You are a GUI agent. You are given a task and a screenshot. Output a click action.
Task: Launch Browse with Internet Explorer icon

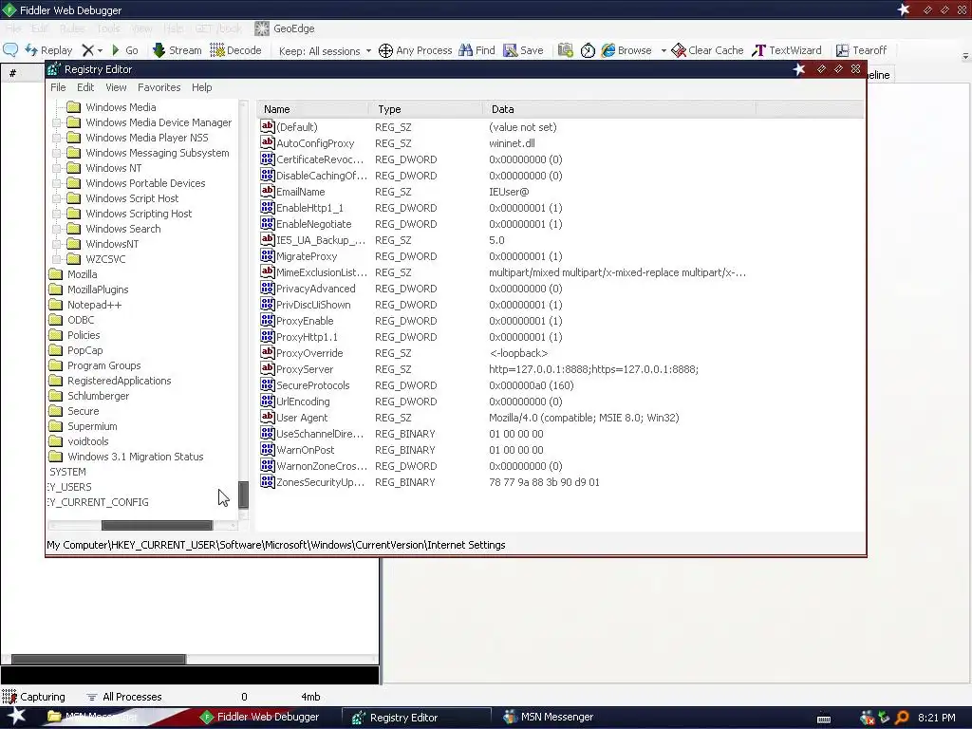(x=608, y=50)
